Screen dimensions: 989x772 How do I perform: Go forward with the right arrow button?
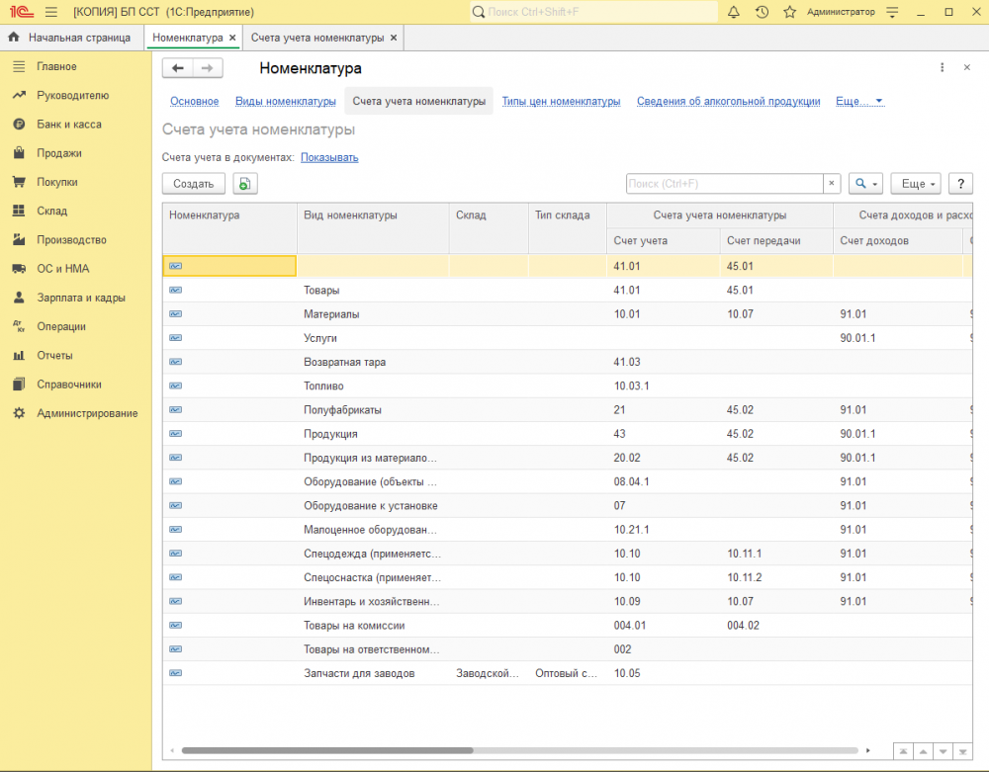click(x=208, y=68)
